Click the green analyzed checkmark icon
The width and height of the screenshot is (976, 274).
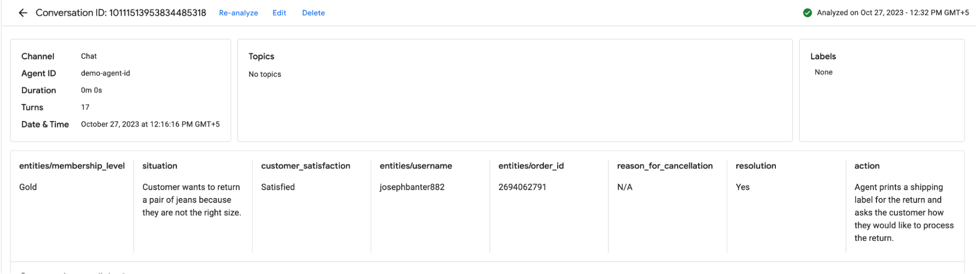(808, 13)
